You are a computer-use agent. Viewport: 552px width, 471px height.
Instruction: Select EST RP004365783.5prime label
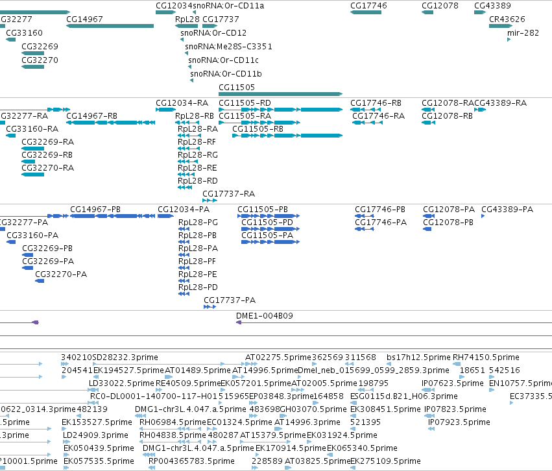(191, 461)
